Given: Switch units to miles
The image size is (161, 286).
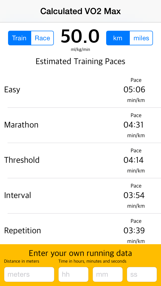Looking at the screenshot, I should 141,38.
